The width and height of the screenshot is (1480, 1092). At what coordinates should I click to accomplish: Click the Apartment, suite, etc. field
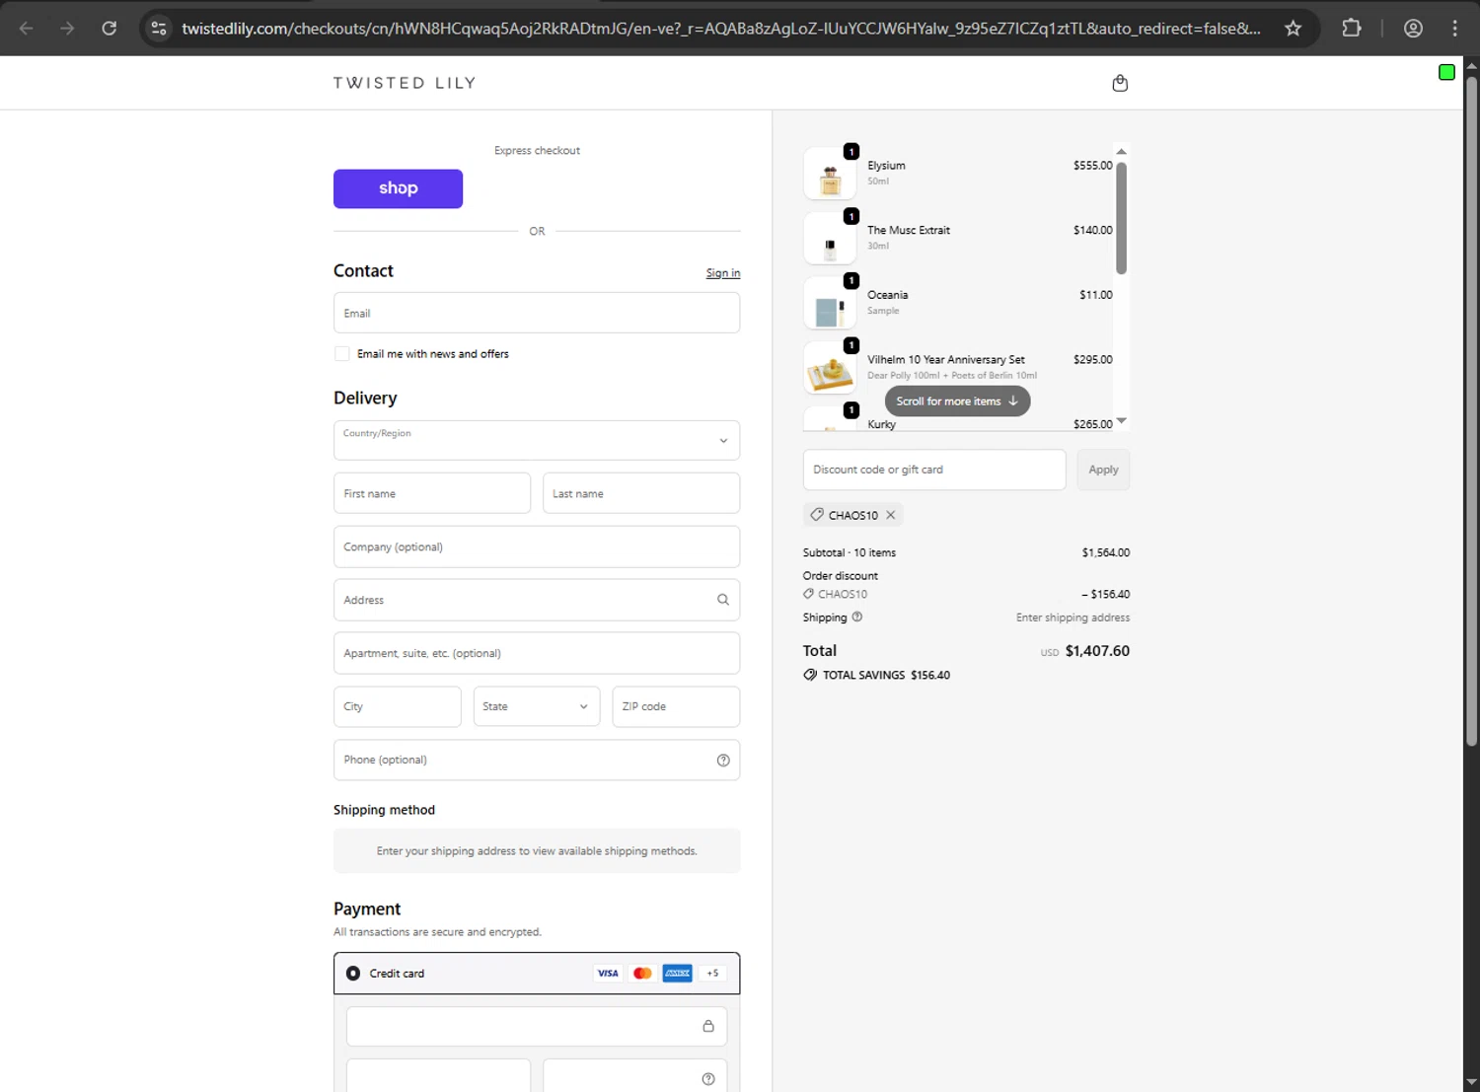click(537, 653)
